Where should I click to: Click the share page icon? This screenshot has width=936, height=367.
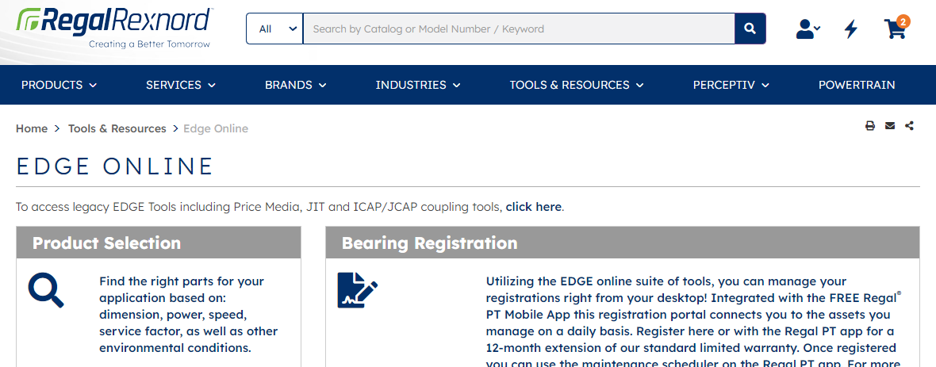(909, 125)
